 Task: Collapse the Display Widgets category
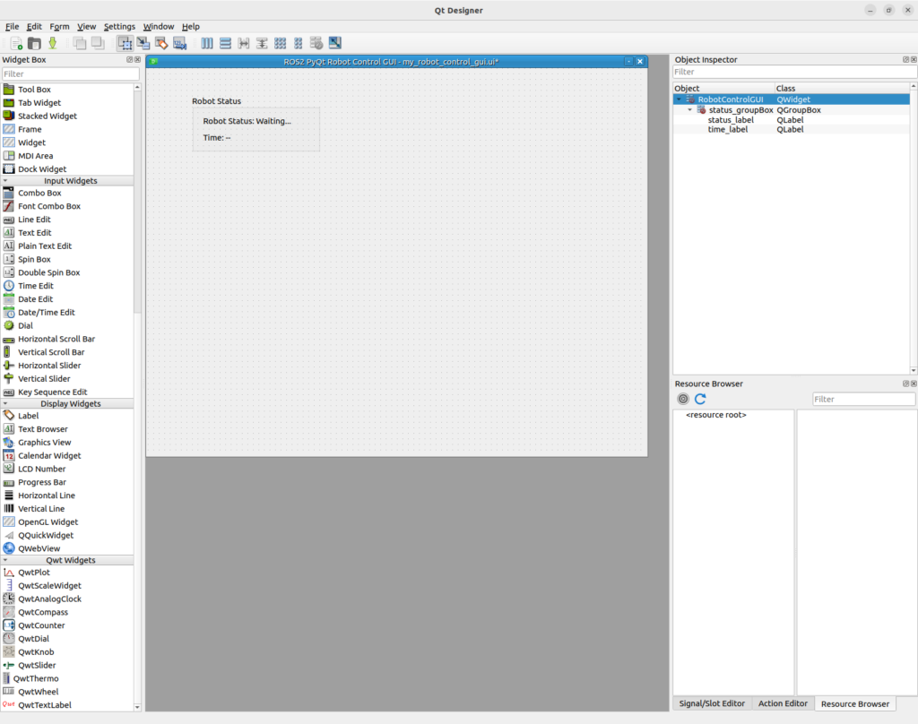pyautogui.click(x=6, y=404)
